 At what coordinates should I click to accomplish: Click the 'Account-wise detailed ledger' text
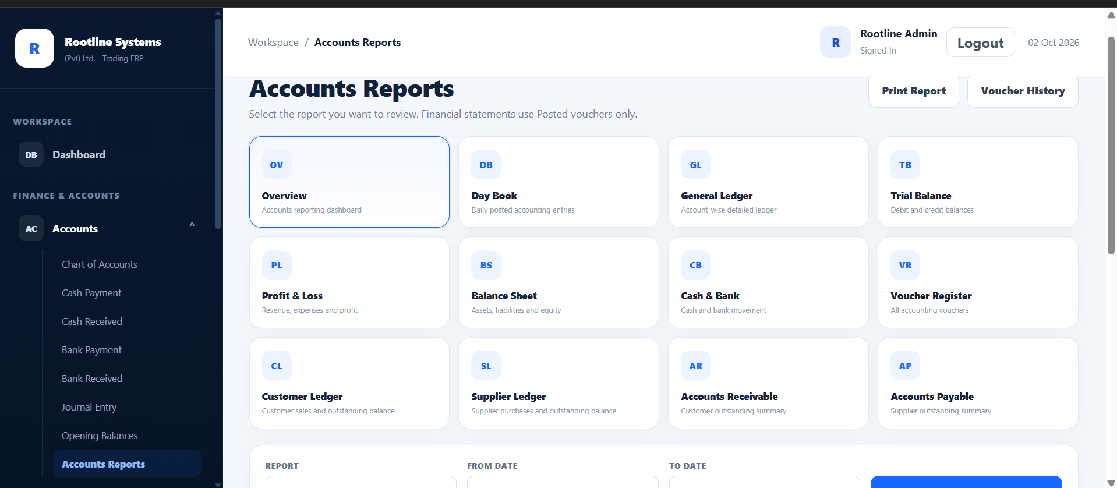point(729,210)
